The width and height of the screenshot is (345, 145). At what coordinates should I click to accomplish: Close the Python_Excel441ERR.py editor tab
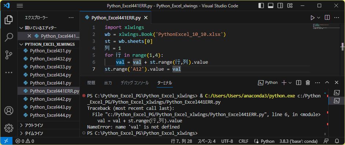[146, 18]
